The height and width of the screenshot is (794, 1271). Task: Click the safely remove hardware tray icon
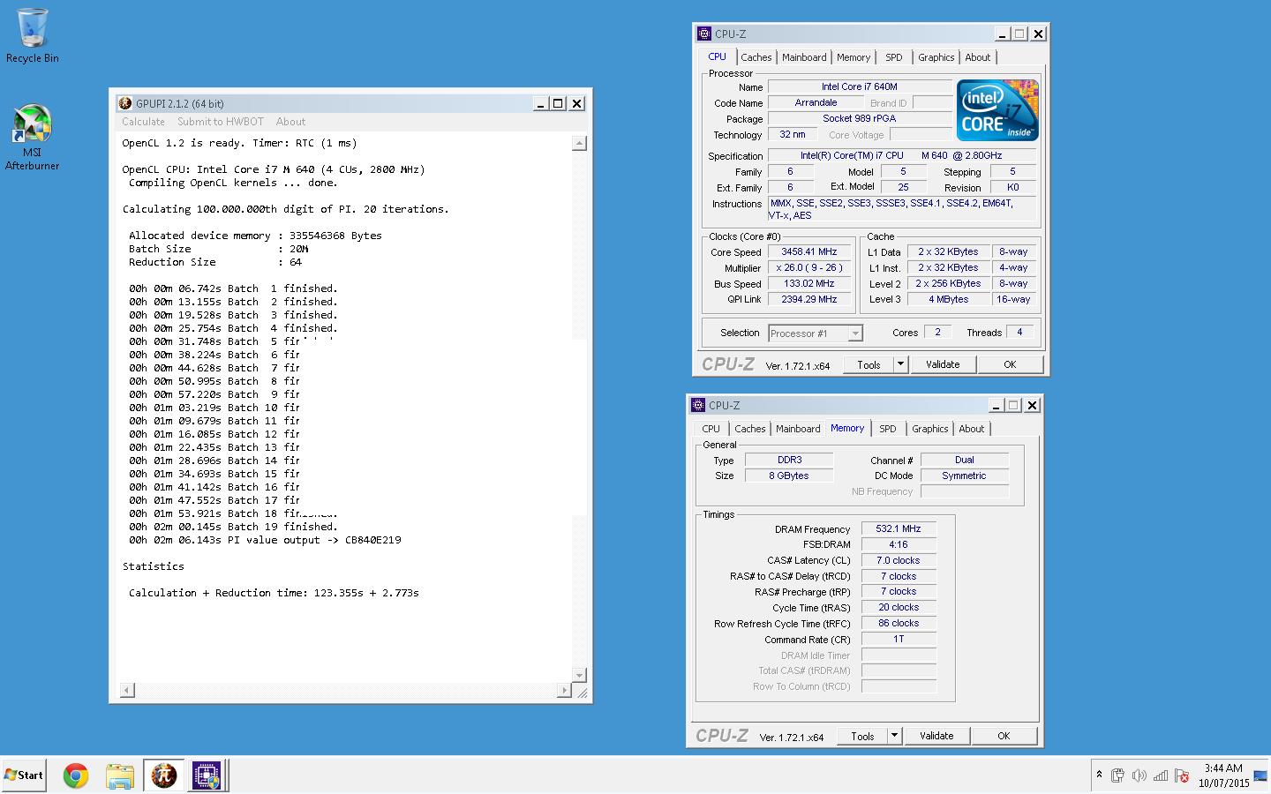coord(1117,775)
